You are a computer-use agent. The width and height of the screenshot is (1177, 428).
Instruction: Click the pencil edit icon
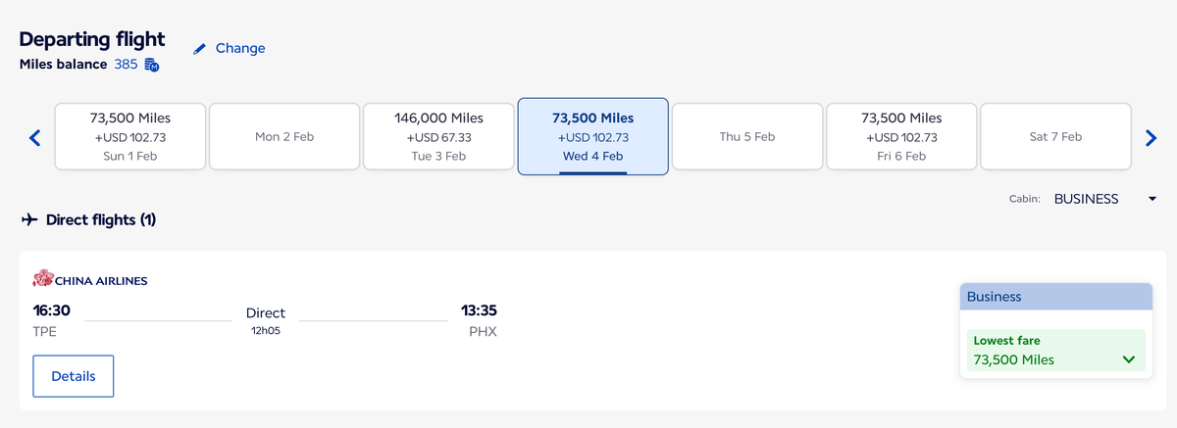[x=200, y=48]
